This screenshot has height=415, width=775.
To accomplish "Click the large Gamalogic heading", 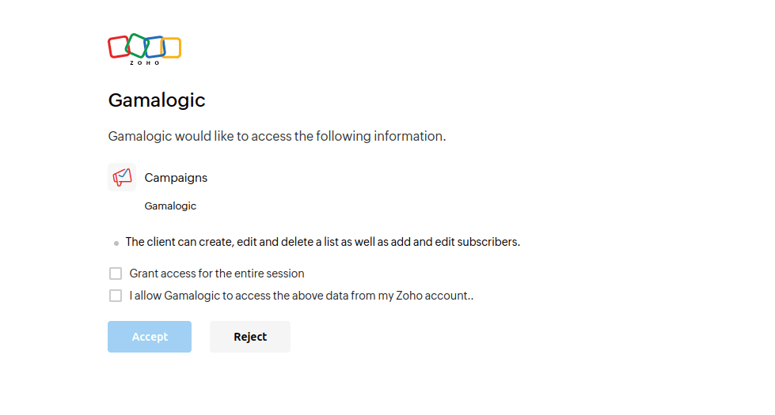I will [157, 100].
